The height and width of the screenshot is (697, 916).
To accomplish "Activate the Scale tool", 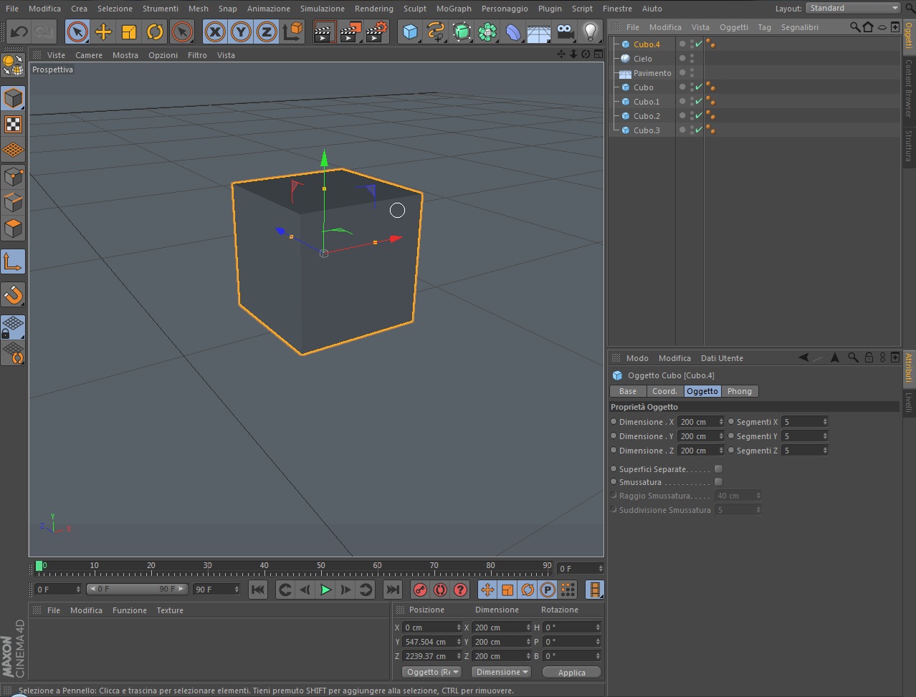I will click(129, 32).
